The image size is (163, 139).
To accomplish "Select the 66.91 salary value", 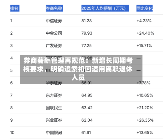I will (86, 83).
